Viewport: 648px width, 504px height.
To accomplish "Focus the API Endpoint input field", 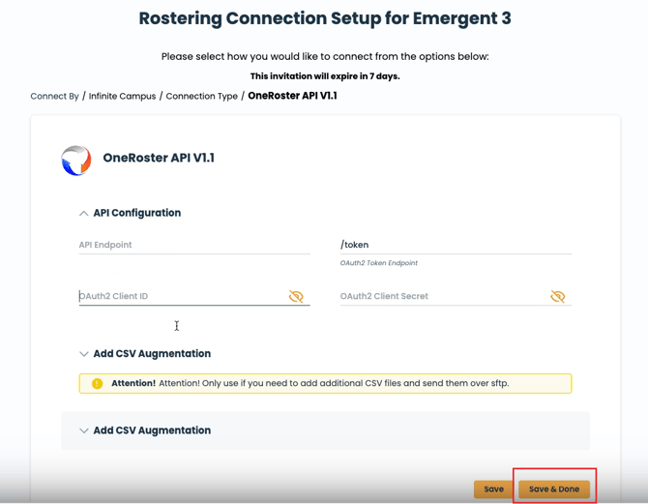I will tap(193, 246).
